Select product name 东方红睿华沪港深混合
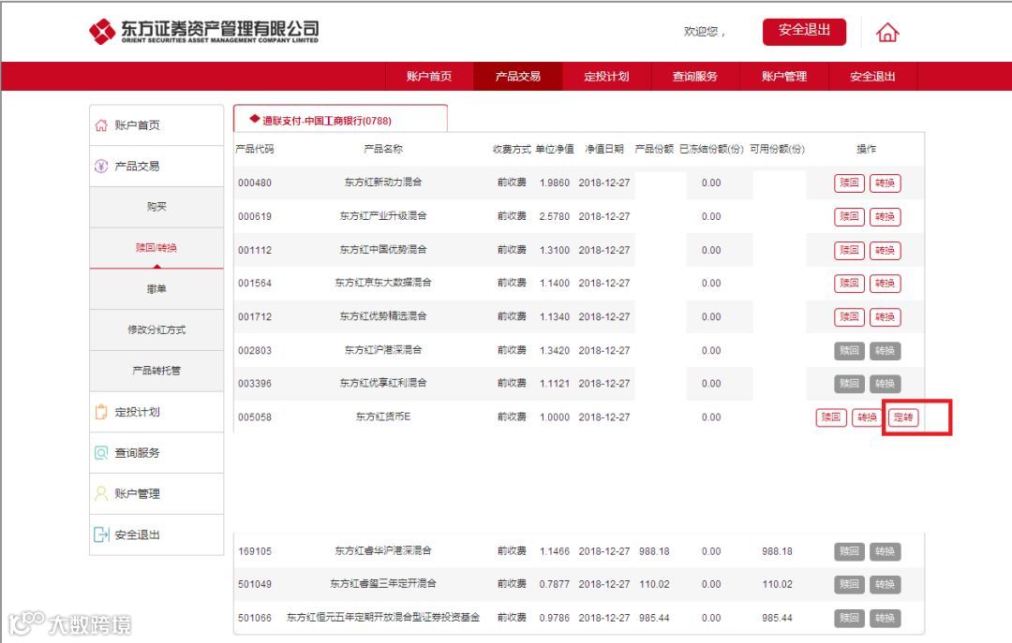 coord(382,550)
